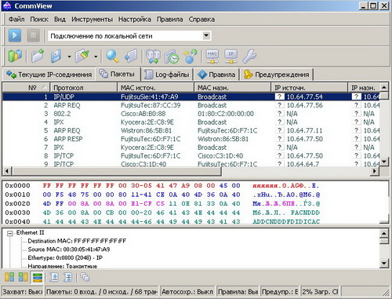This screenshot has height=299, width=392.
Task: Open the arrow dropdown next to the clear icon
Action: pos(96,57)
